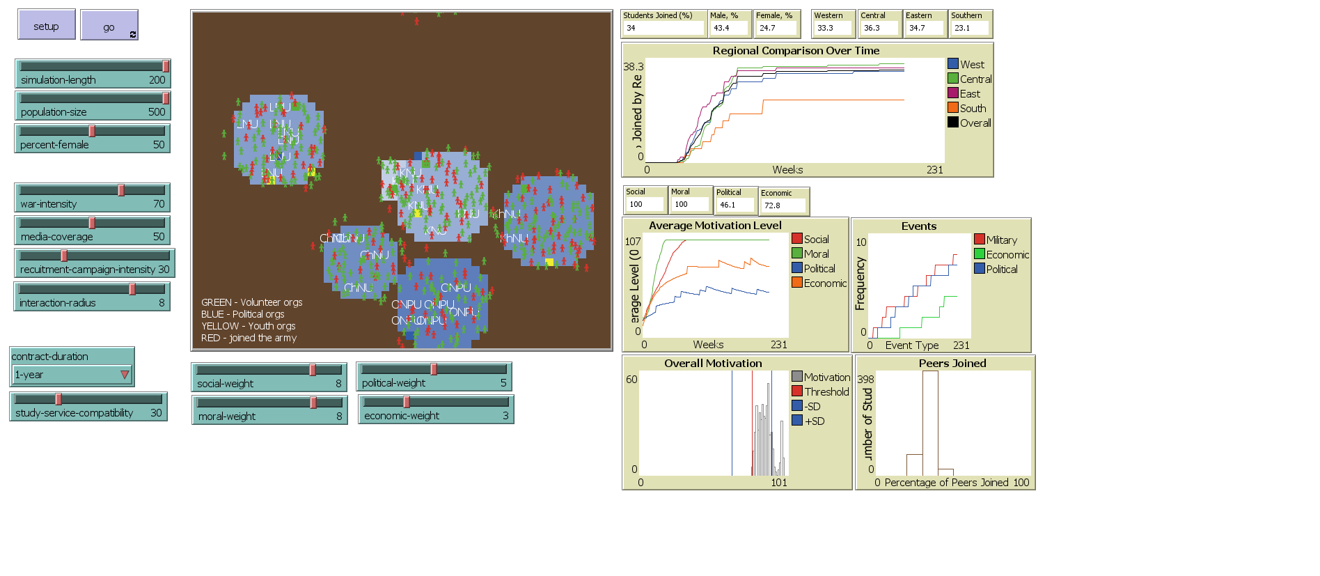Open the contract-duration dropdown arrow
1320x576 pixels.
coord(125,375)
